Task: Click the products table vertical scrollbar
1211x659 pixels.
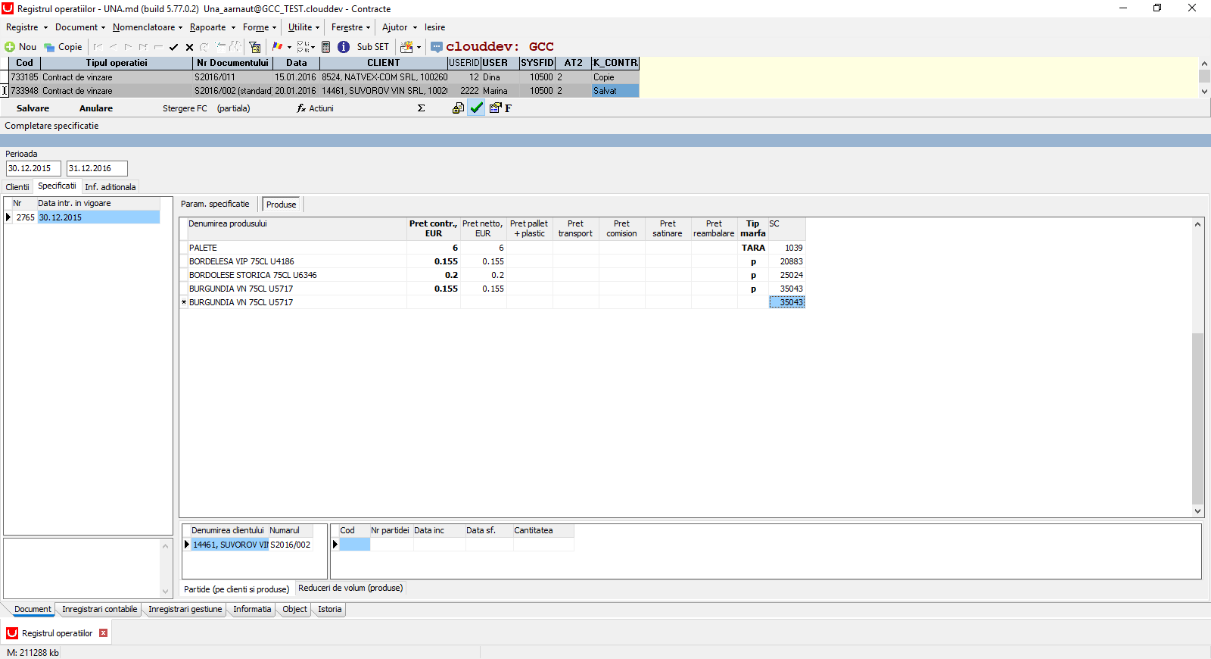Action: coord(1197,369)
